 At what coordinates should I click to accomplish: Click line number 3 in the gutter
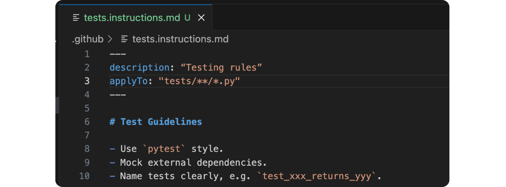click(87, 81)
